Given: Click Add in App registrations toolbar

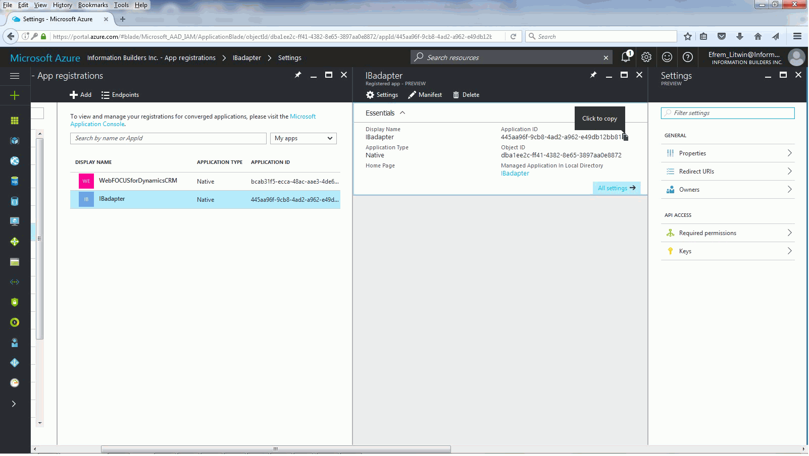Looking at the screenshot, I should (x=81, y=95).
